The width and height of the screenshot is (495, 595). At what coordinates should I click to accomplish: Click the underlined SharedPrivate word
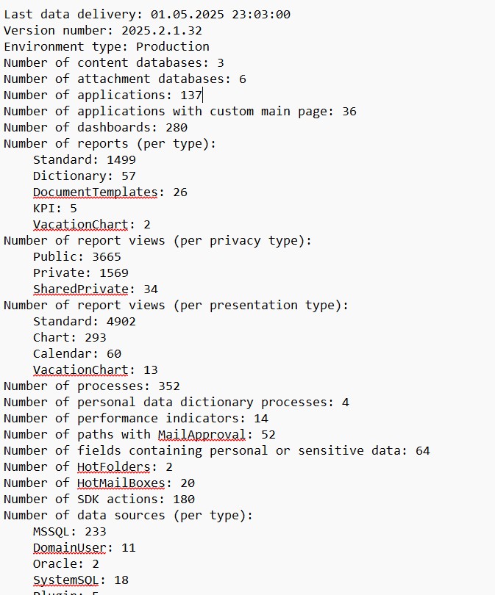[x=80, y=289]
